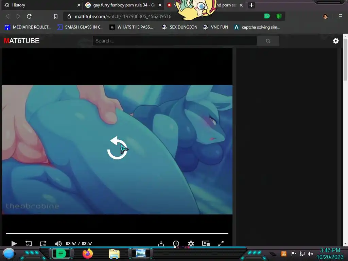
Task: Close the History tab
Action: coord(79,5)
